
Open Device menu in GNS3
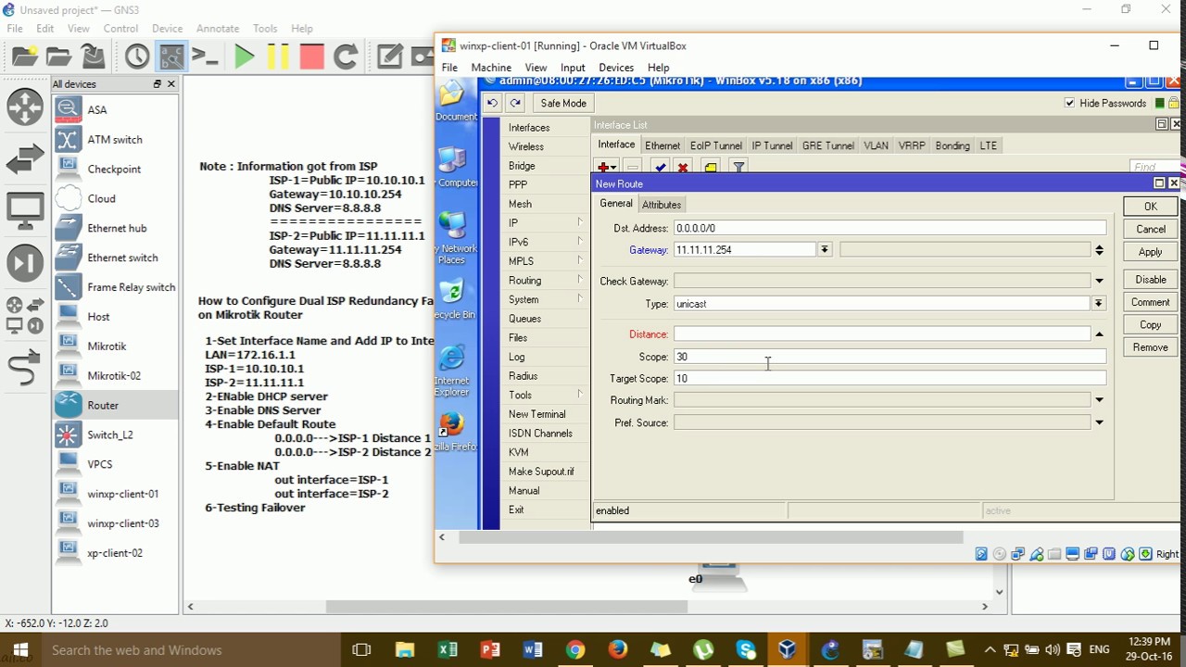point(167,29)
